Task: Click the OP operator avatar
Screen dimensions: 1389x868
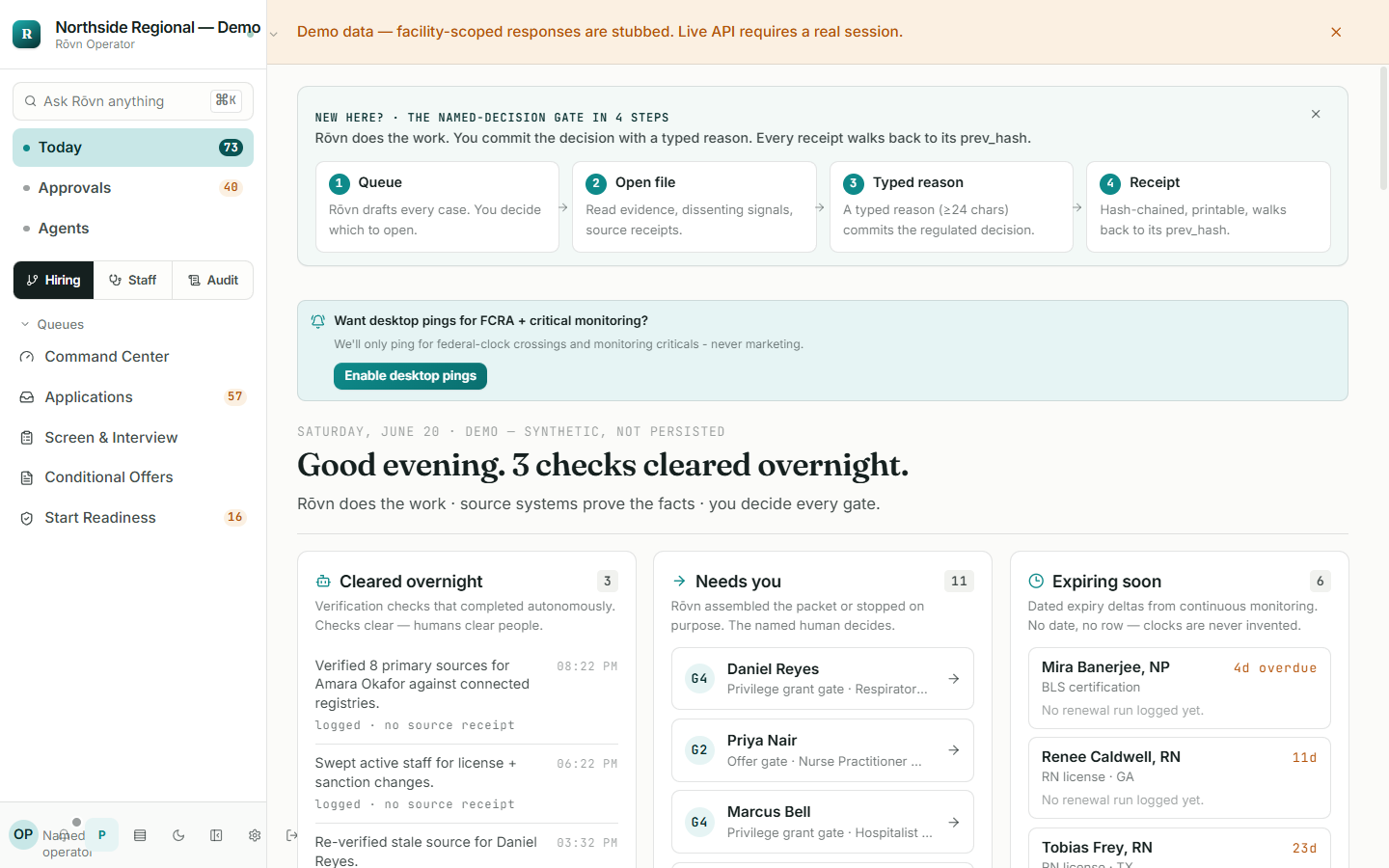Action: [x=23, y=835]
